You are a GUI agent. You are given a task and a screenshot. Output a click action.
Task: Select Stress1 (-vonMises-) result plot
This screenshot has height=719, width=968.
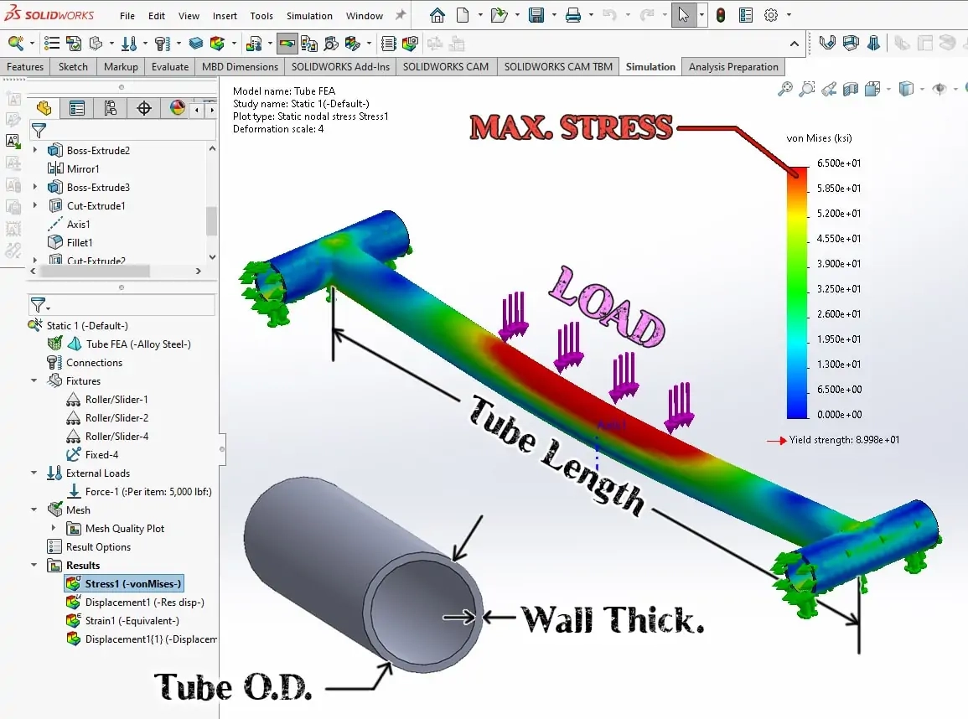tap(132, 584)
